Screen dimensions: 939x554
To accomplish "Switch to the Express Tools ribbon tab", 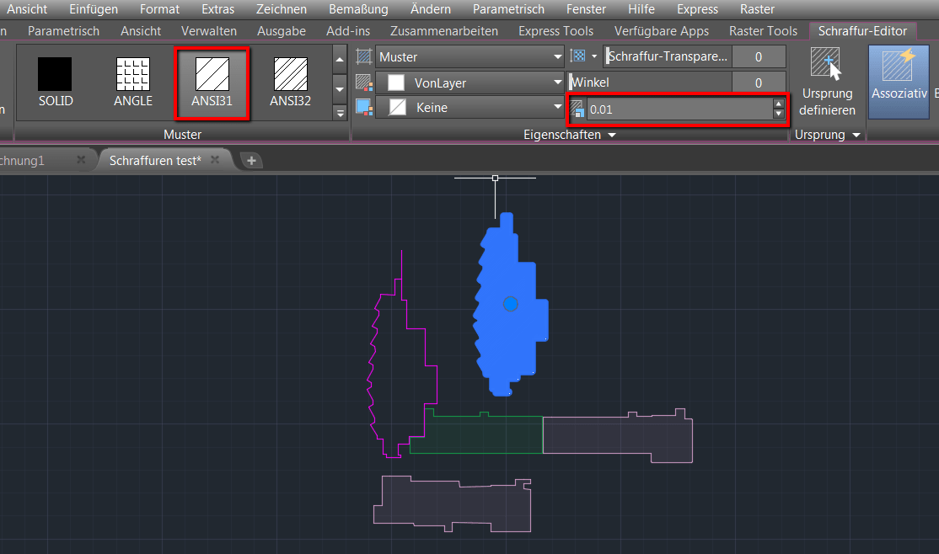I will click(x=555, y=31).
